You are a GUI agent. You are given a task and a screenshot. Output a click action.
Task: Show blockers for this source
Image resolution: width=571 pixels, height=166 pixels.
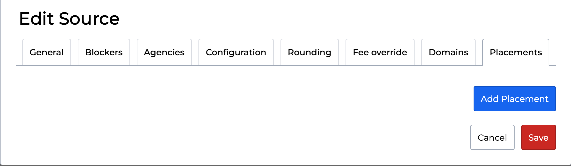click(x=104, y=52)
